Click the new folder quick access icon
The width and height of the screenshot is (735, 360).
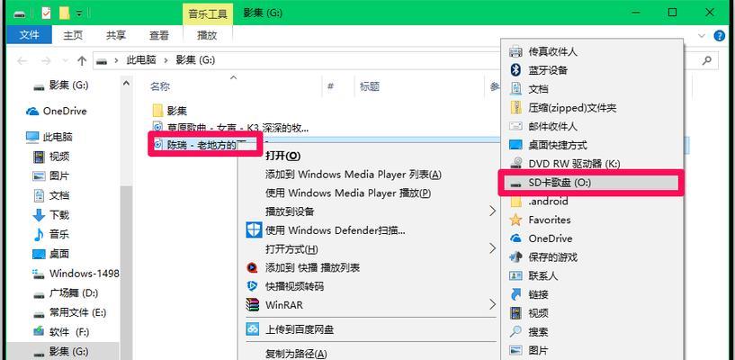(x=64, y=13)
